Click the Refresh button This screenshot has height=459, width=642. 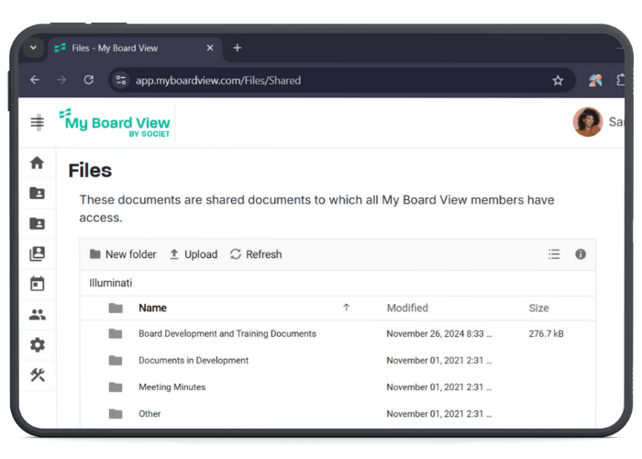point(256,254)
